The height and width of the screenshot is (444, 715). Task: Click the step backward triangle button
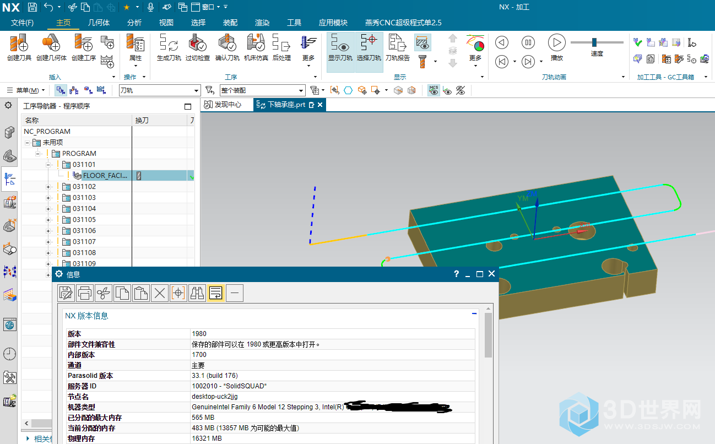point(502,42)
